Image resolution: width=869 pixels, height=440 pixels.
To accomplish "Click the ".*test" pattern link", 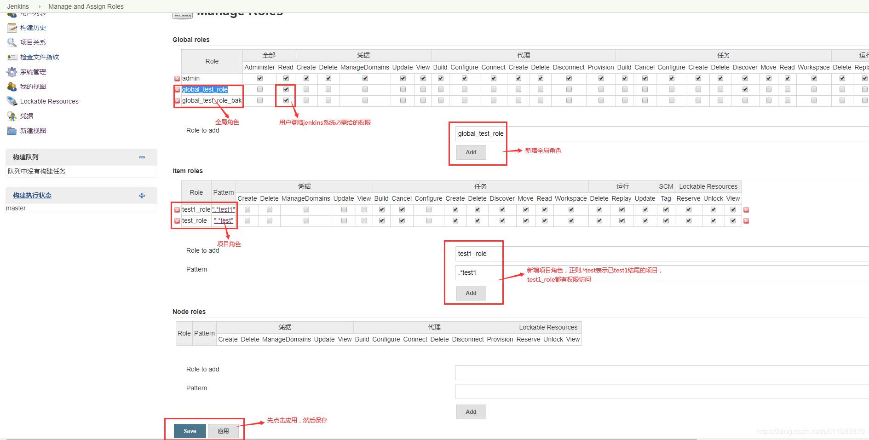I will click(224, 221).
